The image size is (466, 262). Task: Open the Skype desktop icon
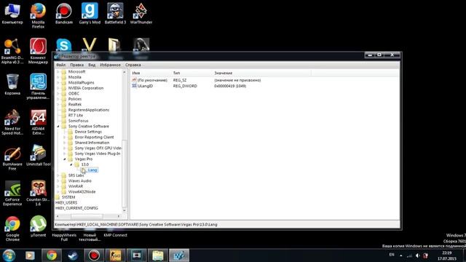click(x=63, y=45)
